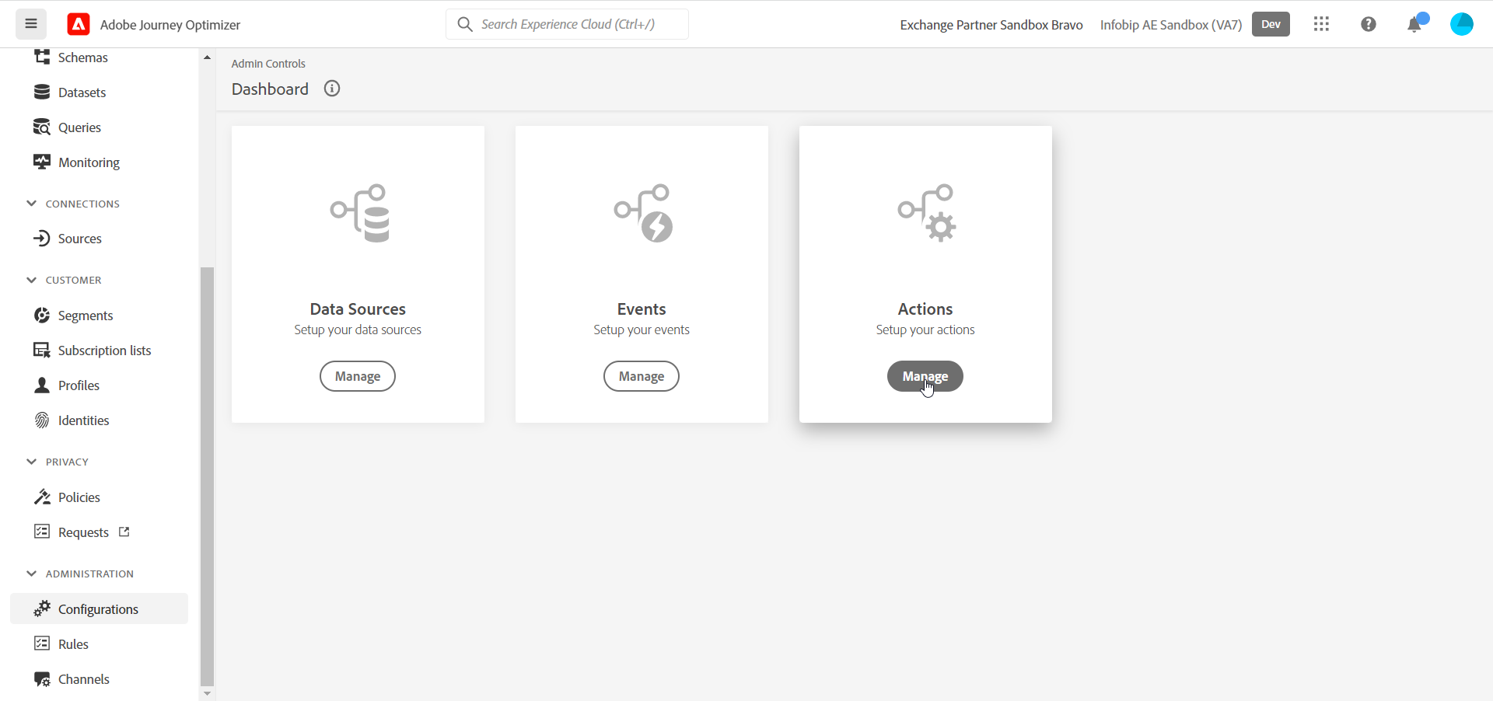
Task: Click the Search Experience Cloud field
Action: point(567,24)
